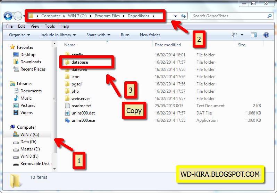Open the Help question mark icon
The height and width of the screenshot is (193, 277).
[266, 35]
